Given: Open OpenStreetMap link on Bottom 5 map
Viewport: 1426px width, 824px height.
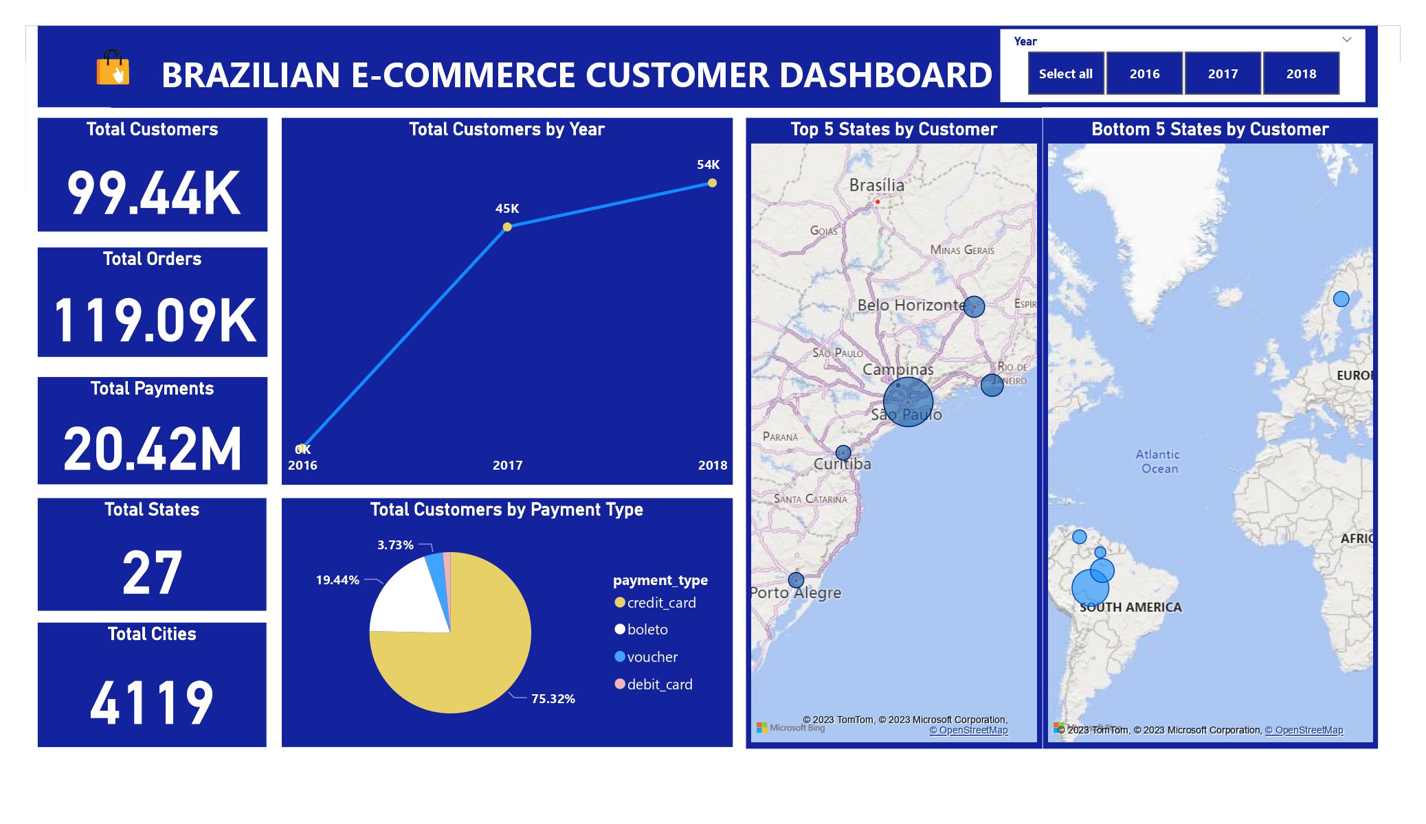Looking at the screenshot, I should click(x=1304, y=731).
